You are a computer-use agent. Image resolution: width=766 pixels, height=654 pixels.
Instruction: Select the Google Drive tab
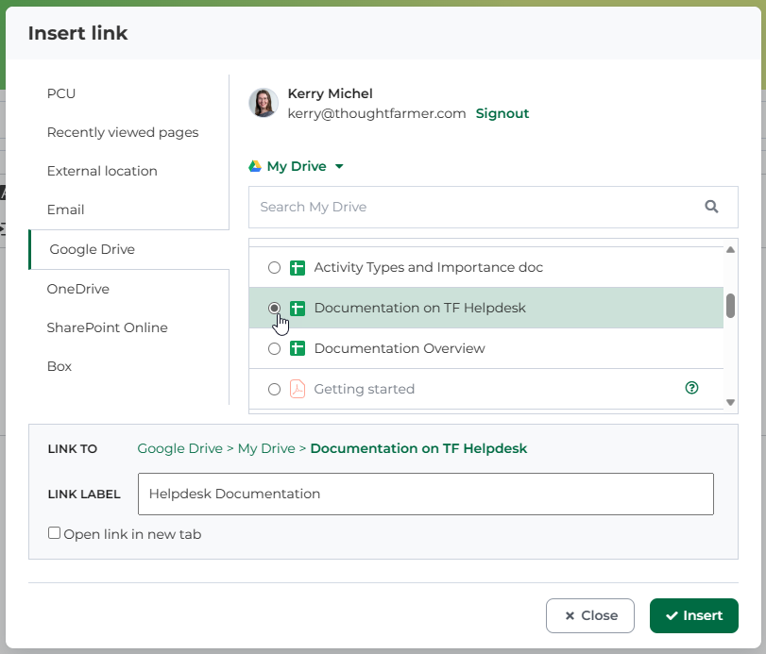129,249
